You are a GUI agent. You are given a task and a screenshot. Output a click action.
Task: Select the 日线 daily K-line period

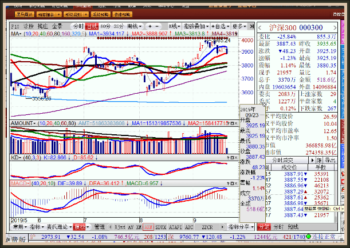(x=92, y=26)
